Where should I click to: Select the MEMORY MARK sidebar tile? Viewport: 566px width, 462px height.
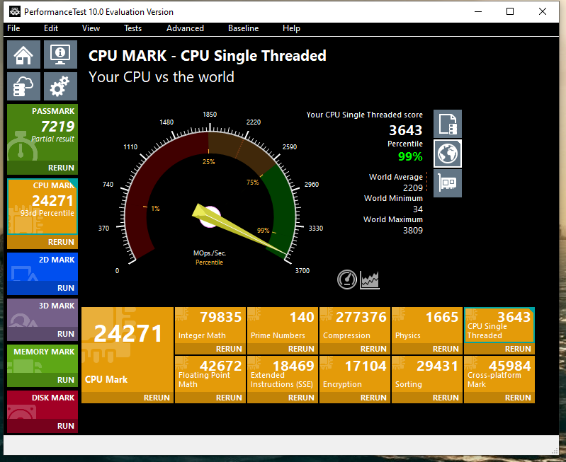pos(43,359)
